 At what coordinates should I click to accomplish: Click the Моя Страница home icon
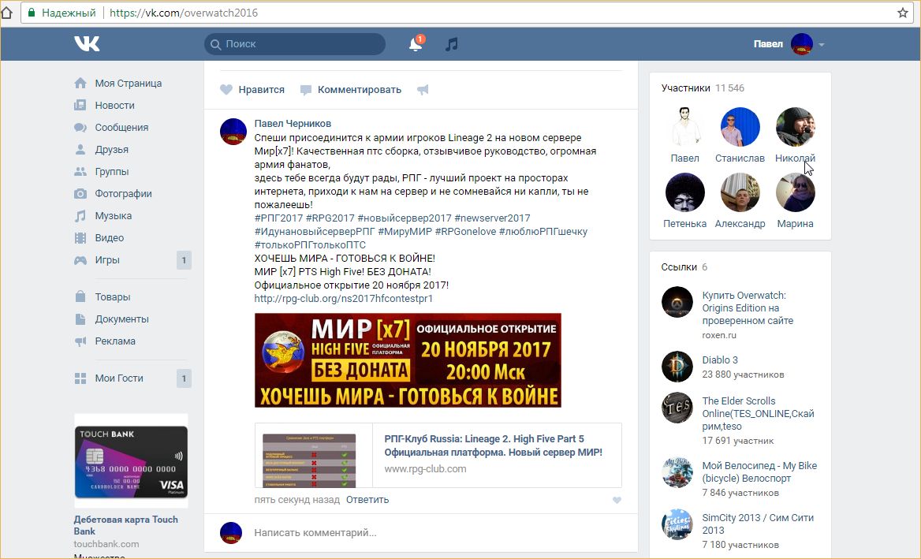[x=80, y=83]
